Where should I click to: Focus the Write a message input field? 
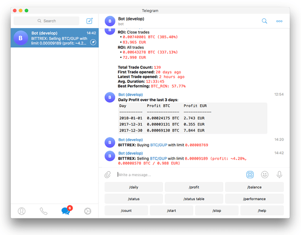(x=179, y=174)
